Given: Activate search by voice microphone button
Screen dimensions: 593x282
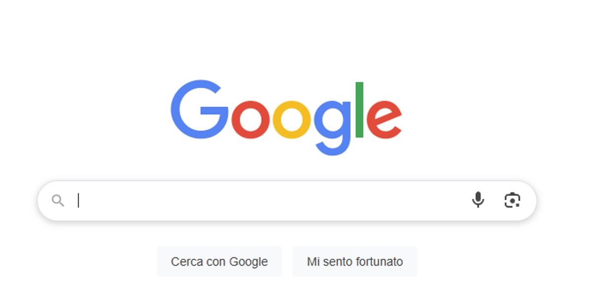Looking at the screenshot, I should coord(478,200).
